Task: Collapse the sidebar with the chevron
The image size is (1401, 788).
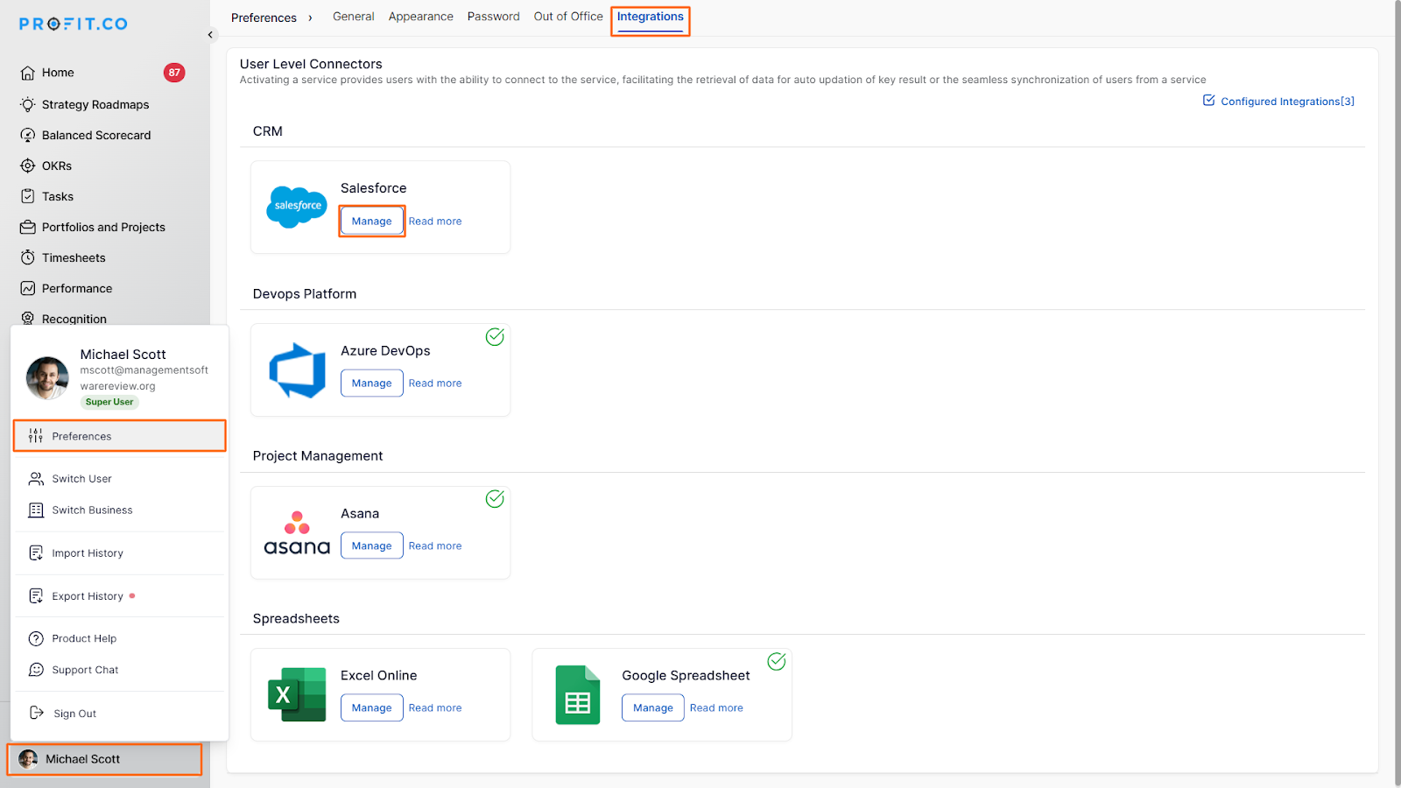Action: 210,35
